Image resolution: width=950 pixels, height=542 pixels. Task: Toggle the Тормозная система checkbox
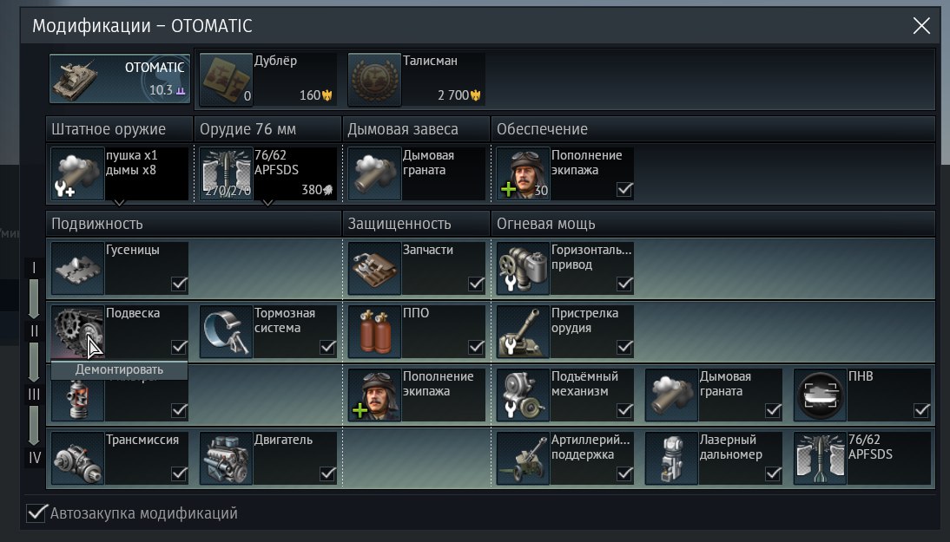pos(327,347)
